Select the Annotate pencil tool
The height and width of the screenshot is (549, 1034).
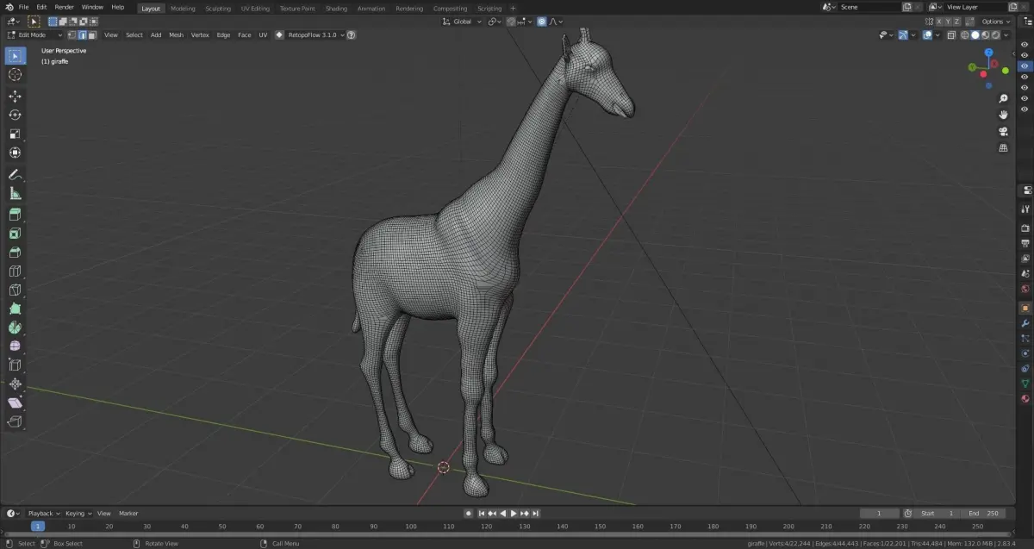click(15, 175)
